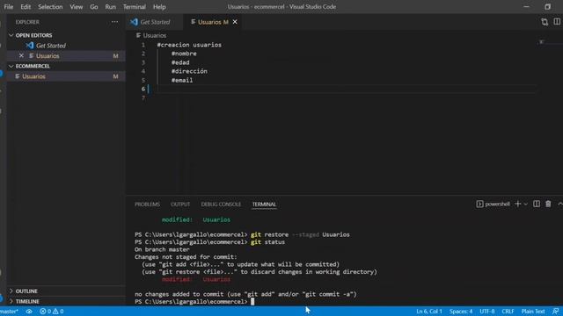
Task: Maximize panel with the chevron up icon
Action: (x=559, y=204)
